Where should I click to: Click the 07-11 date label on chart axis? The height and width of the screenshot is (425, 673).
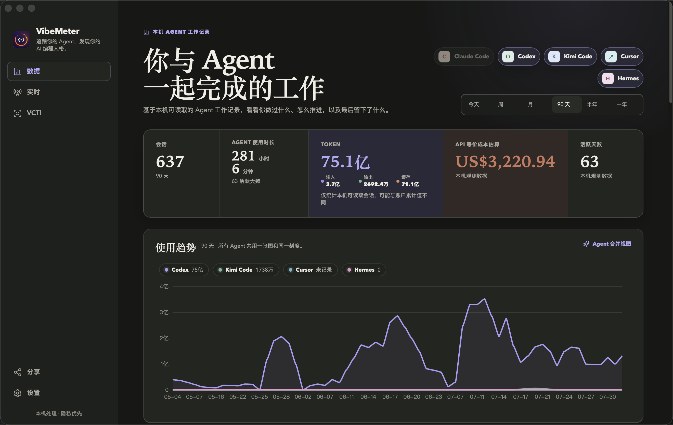click(477, 397)
